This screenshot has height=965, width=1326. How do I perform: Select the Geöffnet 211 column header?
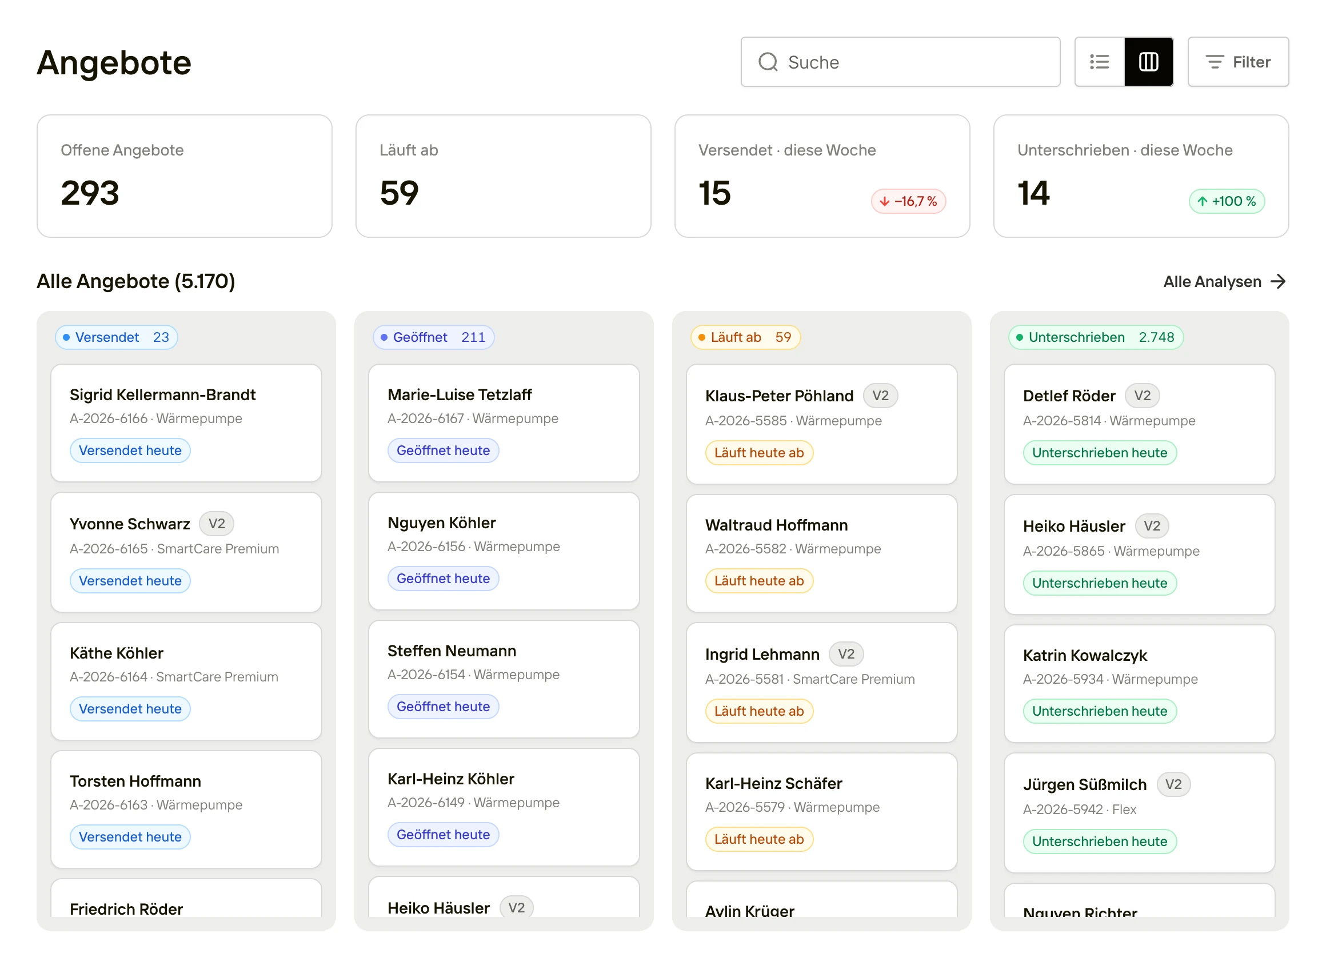433,337
